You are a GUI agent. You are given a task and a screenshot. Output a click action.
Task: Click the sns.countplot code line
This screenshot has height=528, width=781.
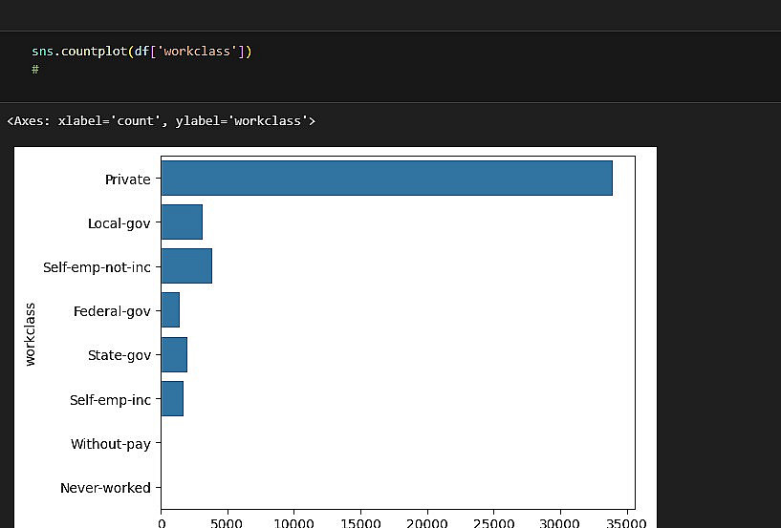click(x=141, y=52)
